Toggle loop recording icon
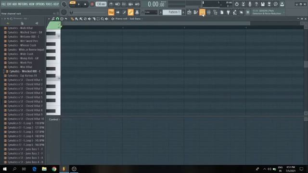 (x=137, y=4)
